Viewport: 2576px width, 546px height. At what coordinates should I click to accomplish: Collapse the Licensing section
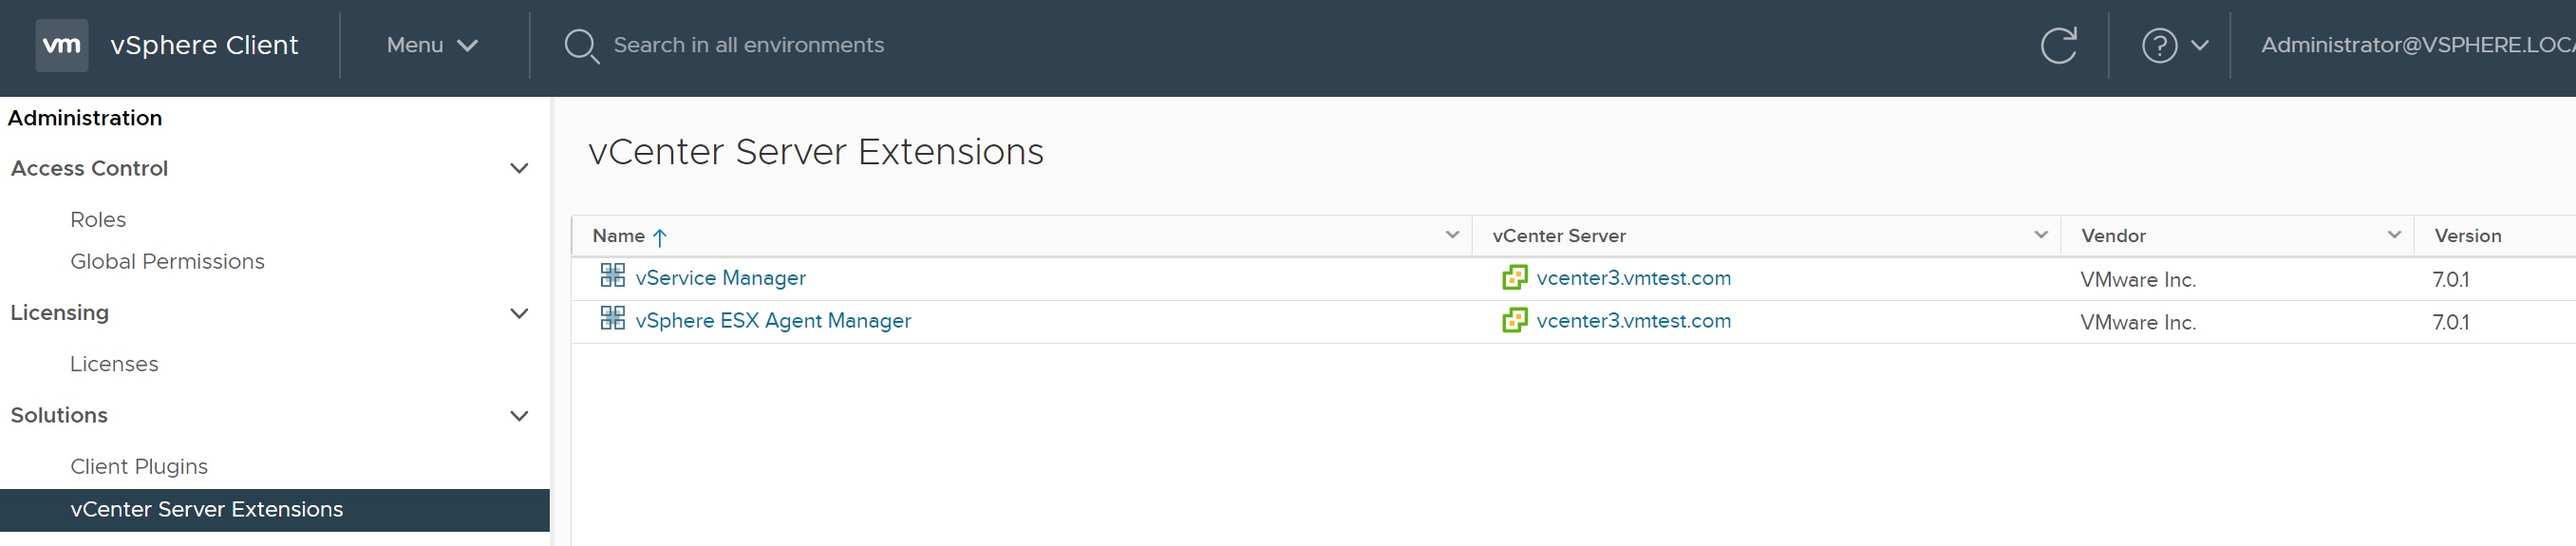[519, 313]
